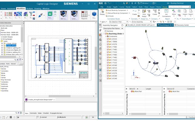Toggle checkbox for C-81330 component
This screenshot has height=121, width=195.
[x=108, y=70]
